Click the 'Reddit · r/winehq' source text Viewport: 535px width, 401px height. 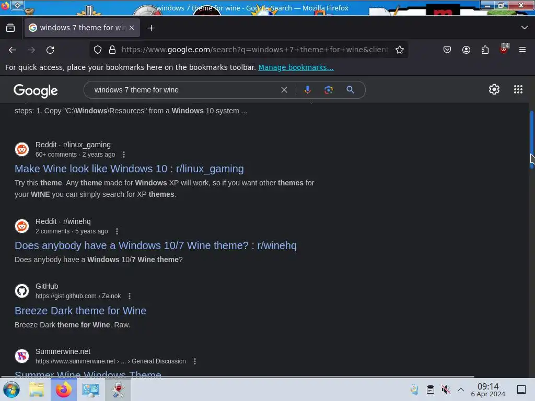point(63,221)
